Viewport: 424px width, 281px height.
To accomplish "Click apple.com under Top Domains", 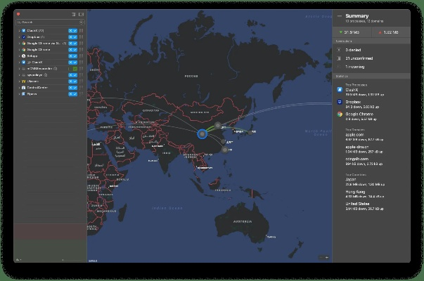I will click(x=354, y=135).
